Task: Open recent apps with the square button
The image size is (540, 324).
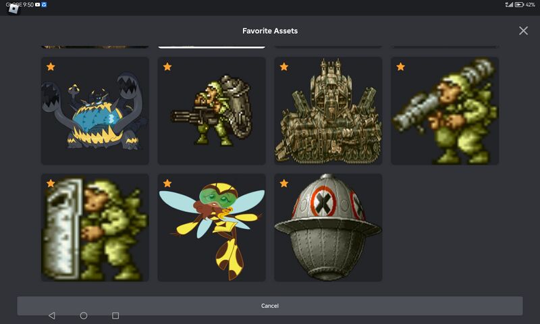Action: (x=115, y=315)
